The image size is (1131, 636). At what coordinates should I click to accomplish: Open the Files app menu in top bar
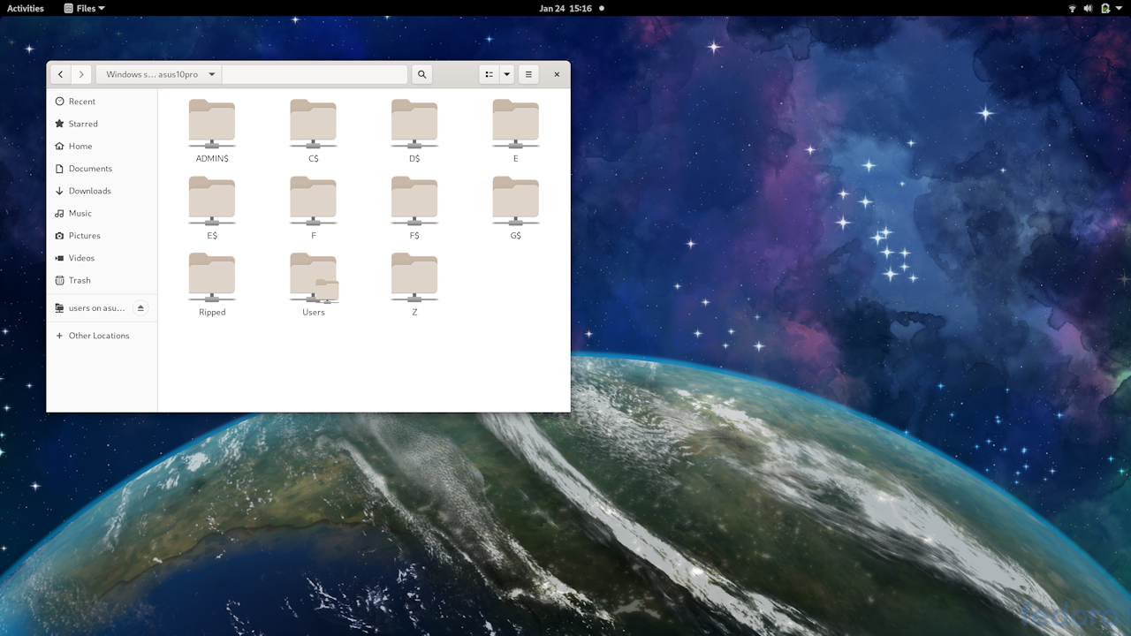pos(85,8)
